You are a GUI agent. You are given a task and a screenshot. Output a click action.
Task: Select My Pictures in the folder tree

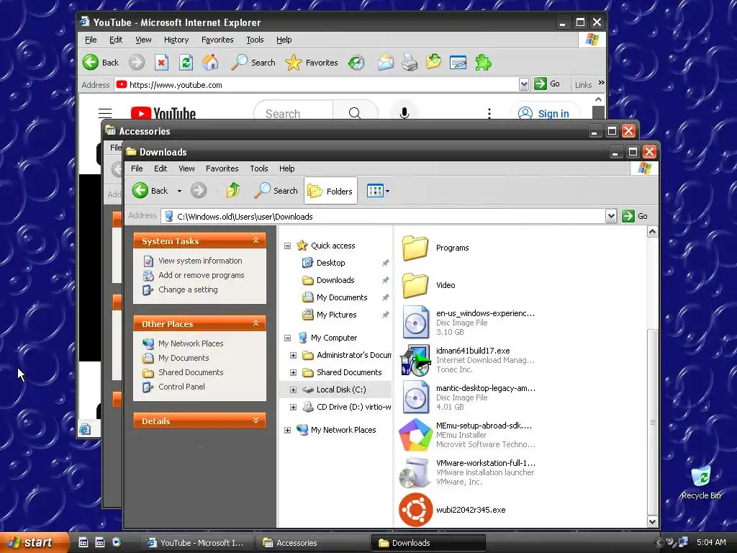[337, 315]
